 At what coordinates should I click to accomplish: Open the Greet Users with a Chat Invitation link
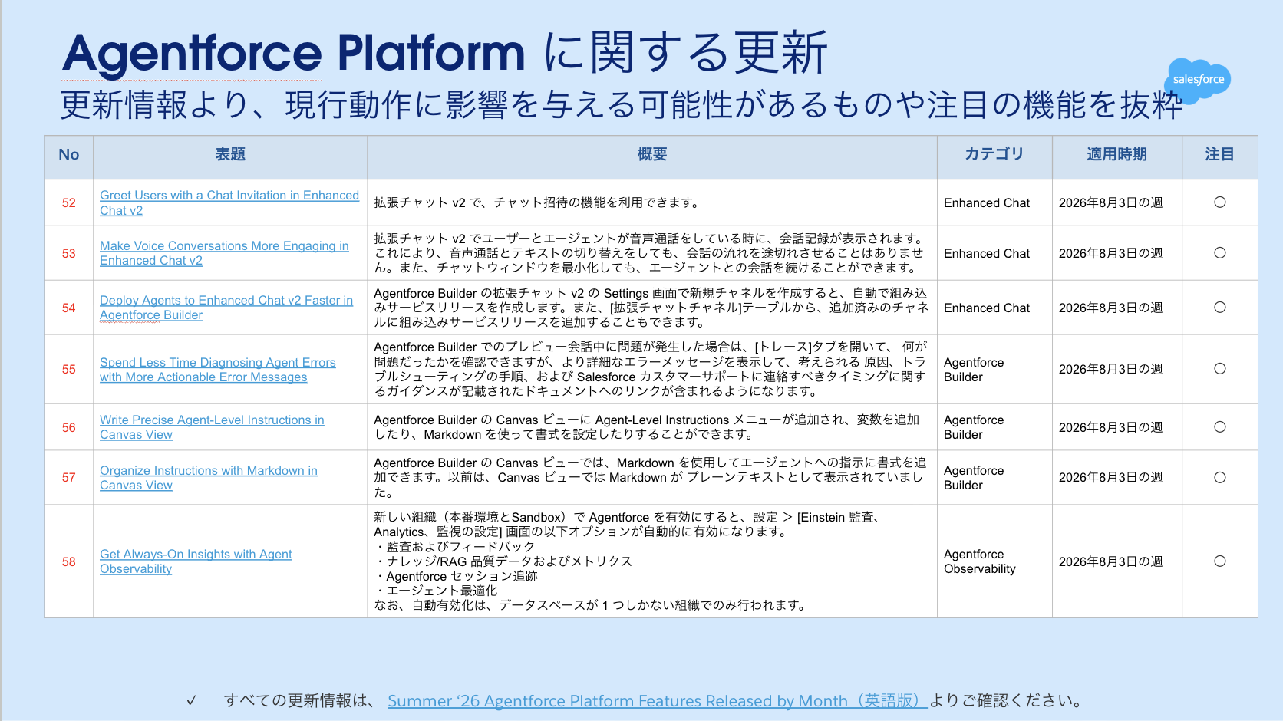(229, 202)
